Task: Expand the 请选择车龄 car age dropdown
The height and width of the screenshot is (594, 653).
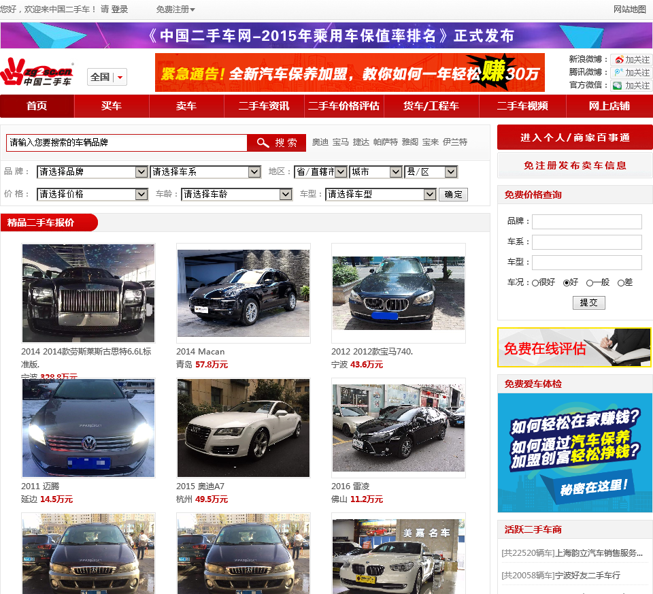Action: click(237, 194)
